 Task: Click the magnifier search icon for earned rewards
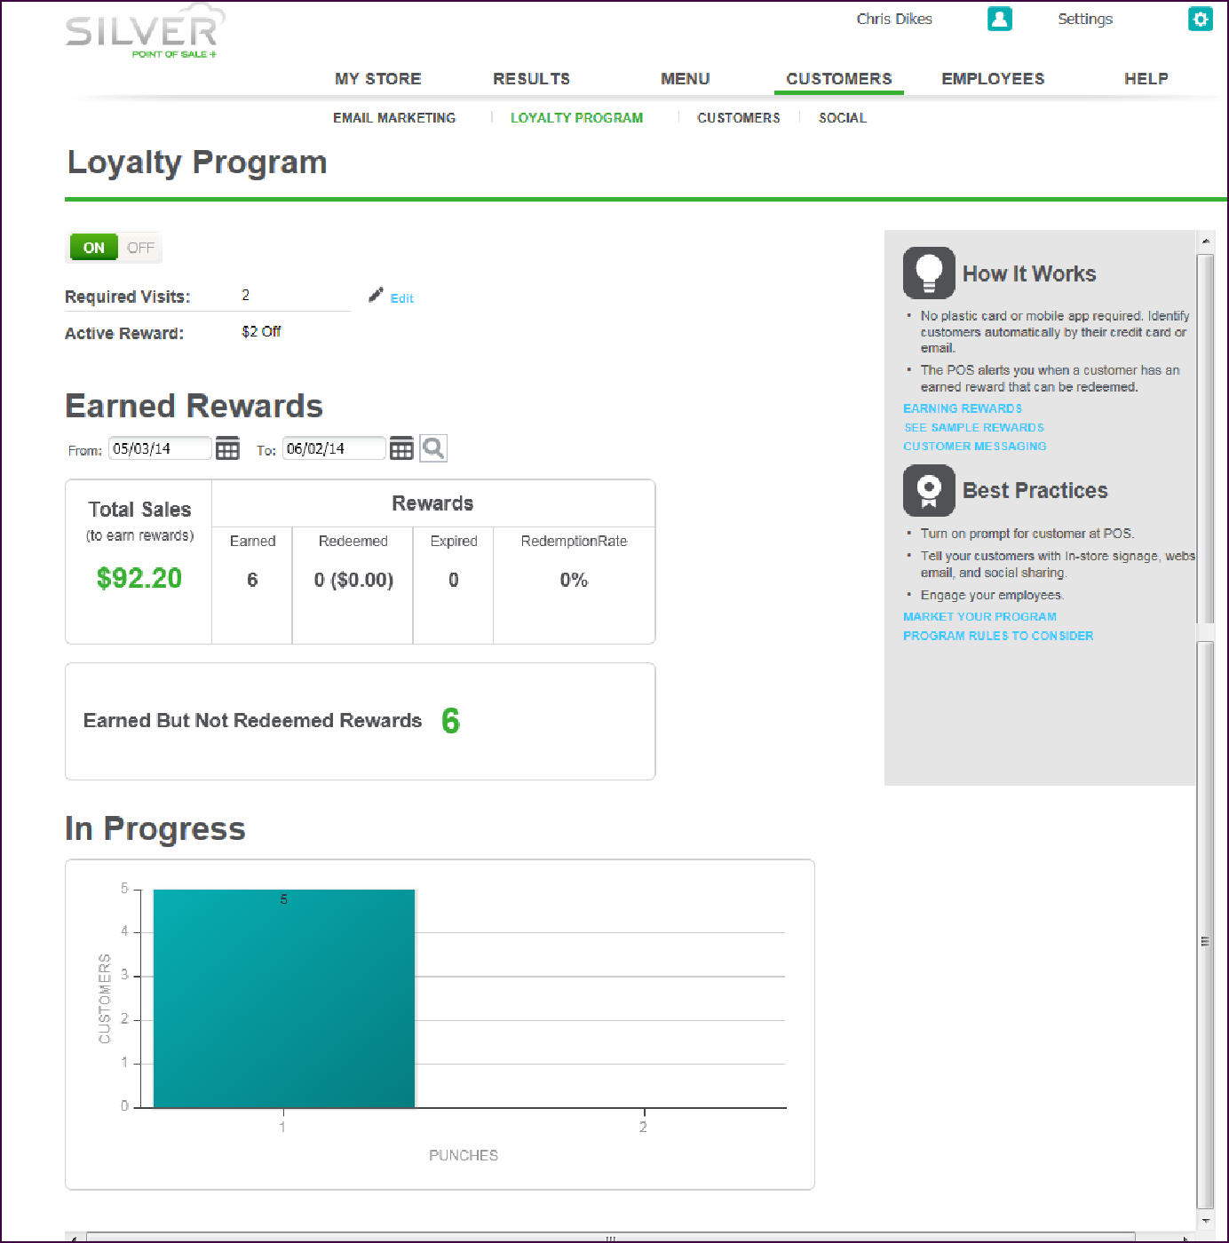[433, 448]
